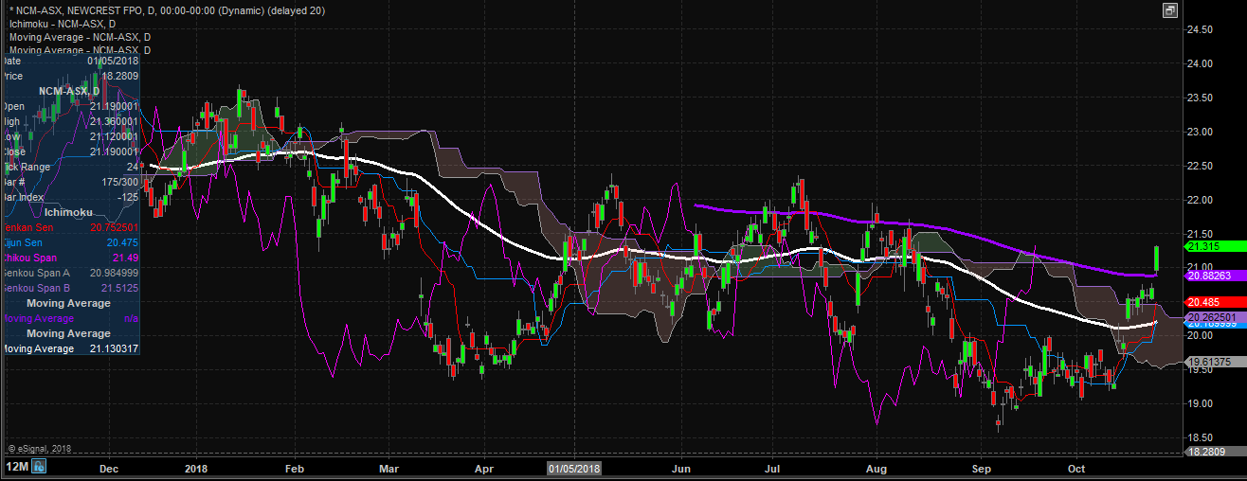Click the window restore icon at top right
1247x481 pixels.
[1170, 10]
